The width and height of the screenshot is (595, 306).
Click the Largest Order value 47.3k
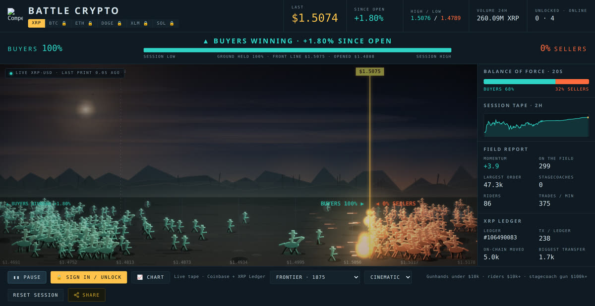[x=493, y=185]
